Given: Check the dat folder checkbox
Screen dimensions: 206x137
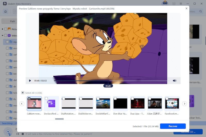Looking at the screenshot, I should point(7,80).
